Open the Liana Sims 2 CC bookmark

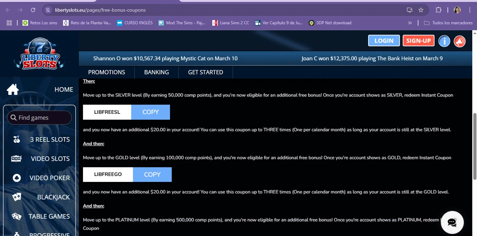[231, 23]
